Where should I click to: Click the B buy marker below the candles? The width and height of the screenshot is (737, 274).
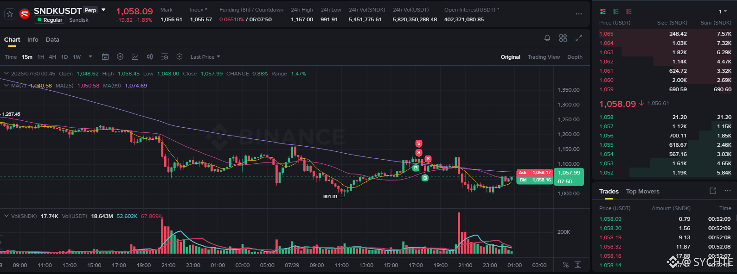tap(425, 178)
